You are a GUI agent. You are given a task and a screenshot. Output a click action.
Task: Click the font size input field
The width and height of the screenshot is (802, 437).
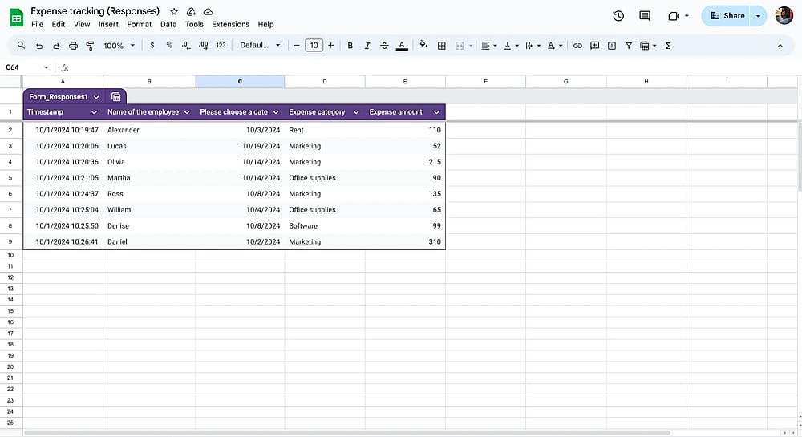click(x=314, y=46)
